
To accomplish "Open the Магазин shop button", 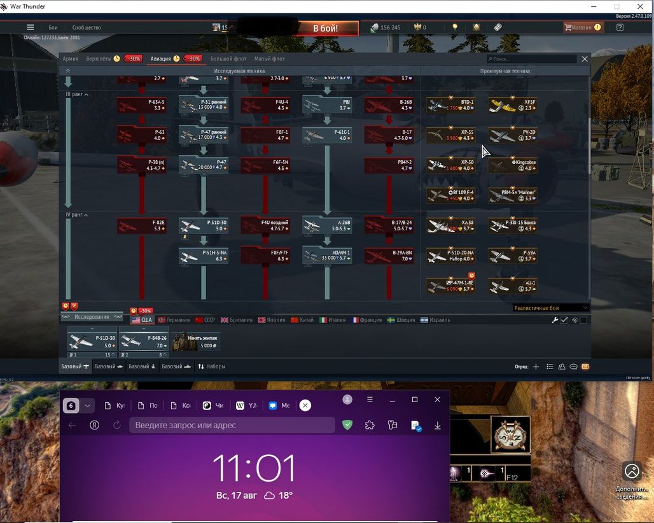I will tap(583, 27).
